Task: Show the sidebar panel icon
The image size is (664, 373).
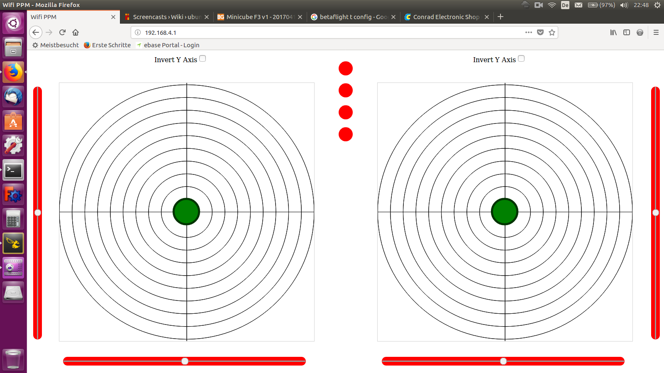Action: [627, 32]
